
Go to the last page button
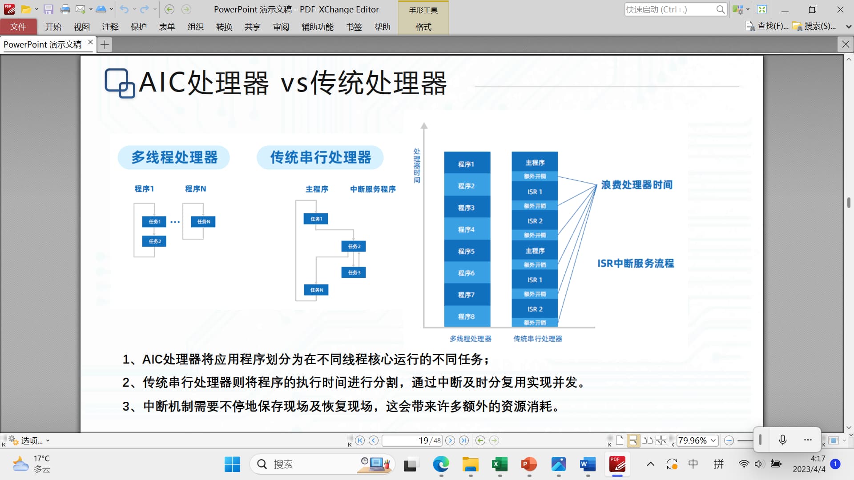click(x=464, y=440)
